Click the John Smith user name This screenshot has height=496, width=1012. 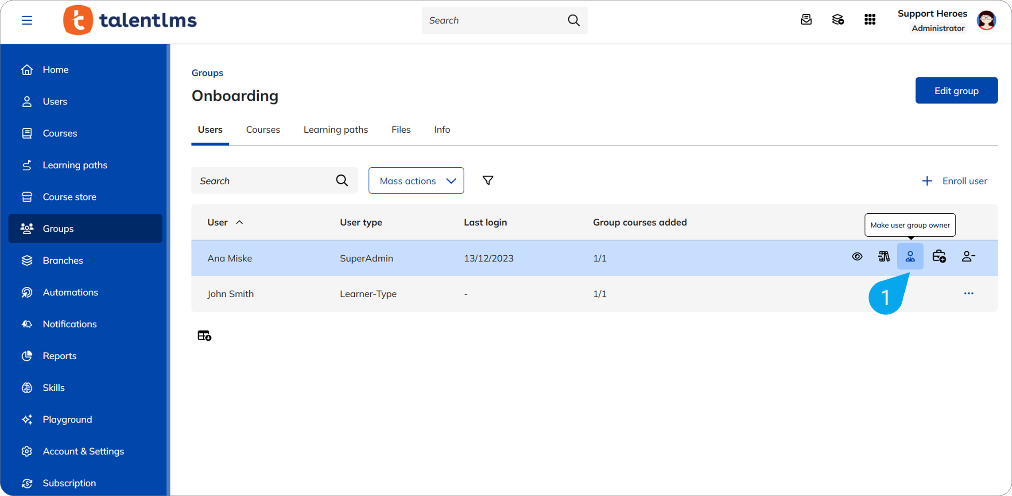tap(230, 294)
